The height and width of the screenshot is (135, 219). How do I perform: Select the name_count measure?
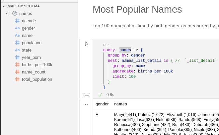[34, 72]
